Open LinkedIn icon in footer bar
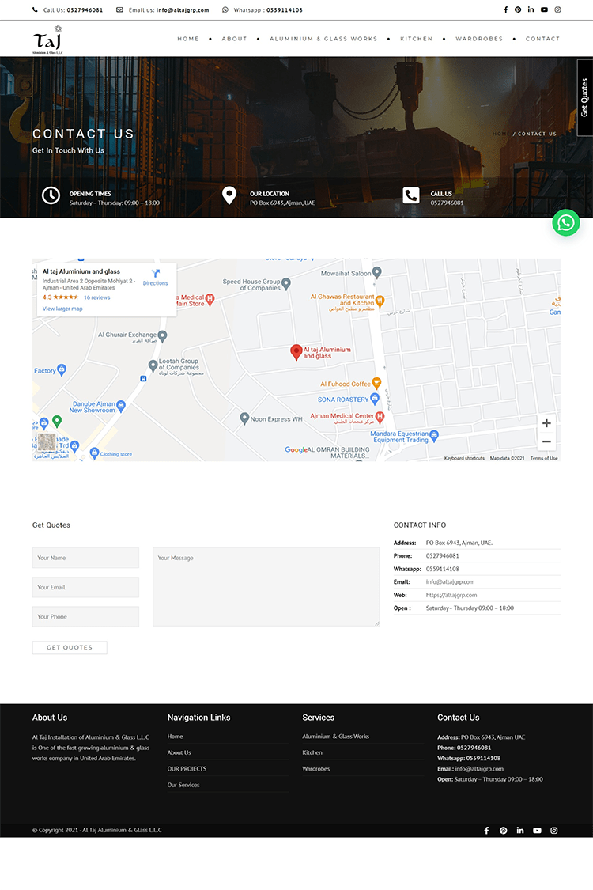 point(520,831)
